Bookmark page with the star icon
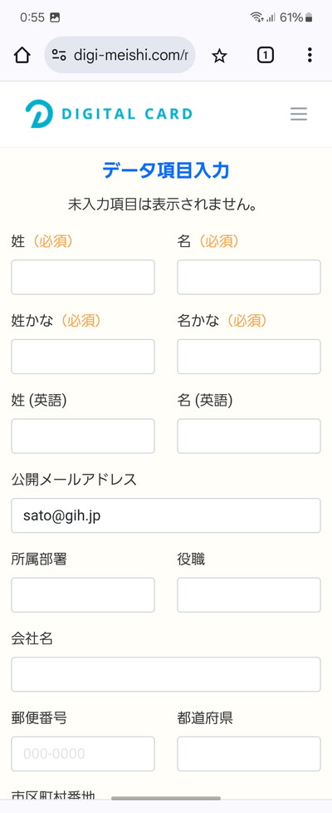This screenshot has width=332, height=813. tap(220, 55)
